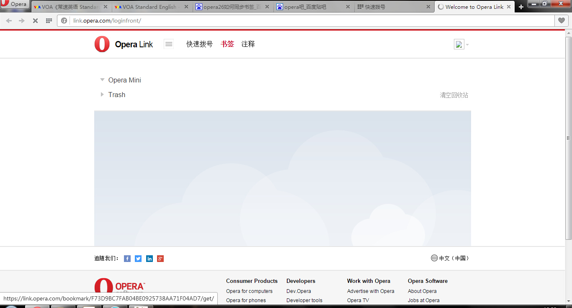This screenshot has height=308, width=572.
Task: Follow Opera on LinkedIn
Action: tap(149, 259)
